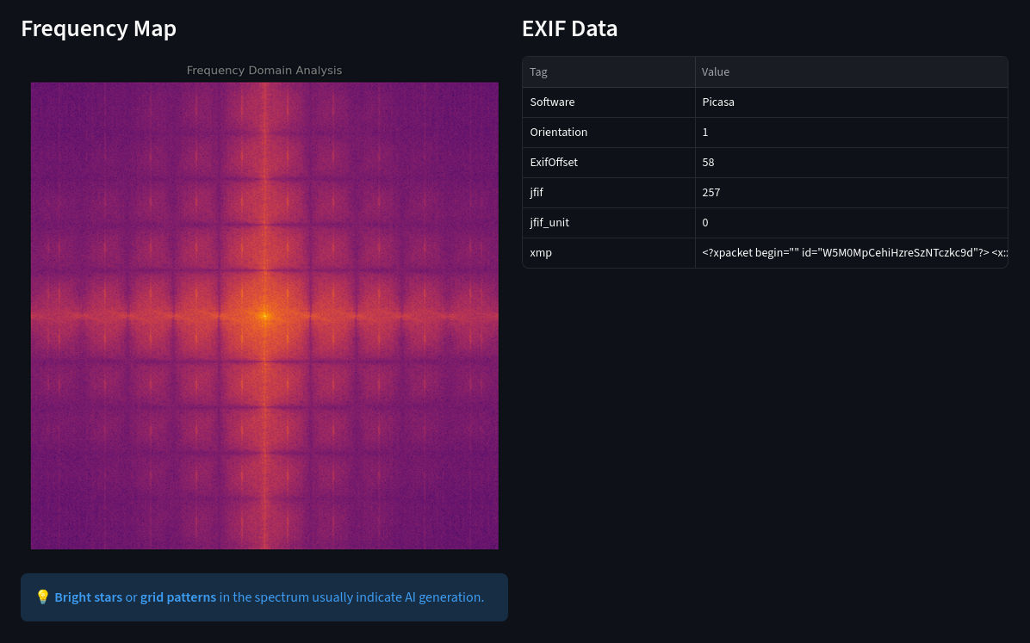
Task: Sort by the Value column header
Action: (x=716, y=72)
